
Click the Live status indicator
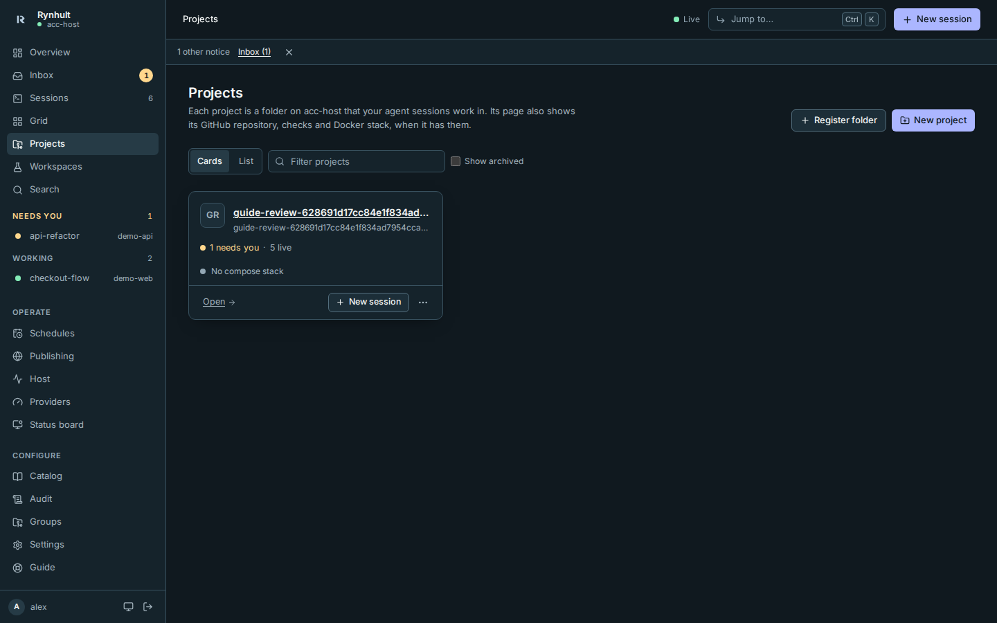pos(687,19)
